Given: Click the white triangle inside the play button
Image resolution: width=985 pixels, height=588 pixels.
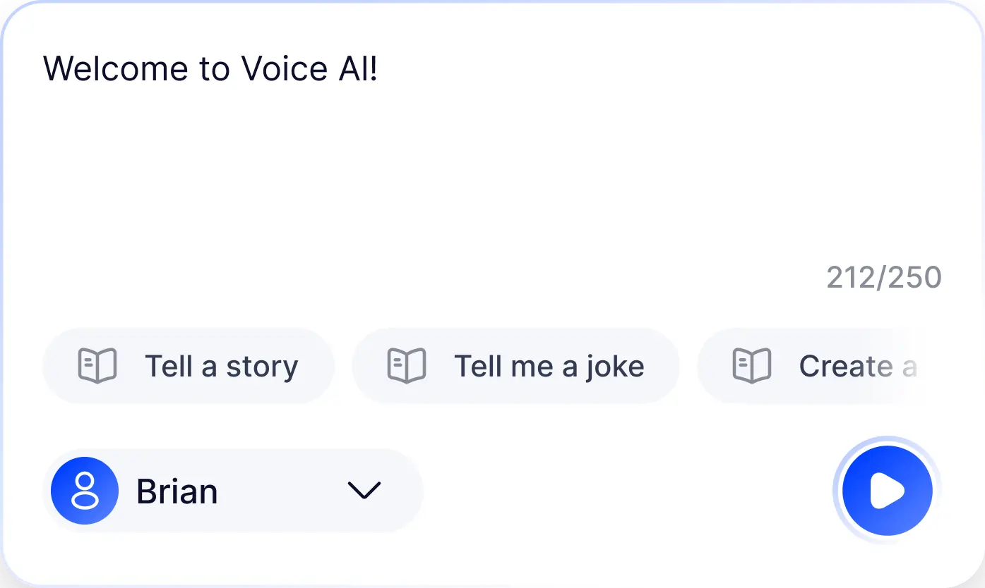Looking at the screenshot, I should pos(887,491).
